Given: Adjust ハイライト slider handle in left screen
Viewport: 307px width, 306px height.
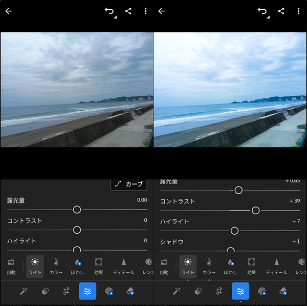Looking at the screenshot, I should pos(77,250).
